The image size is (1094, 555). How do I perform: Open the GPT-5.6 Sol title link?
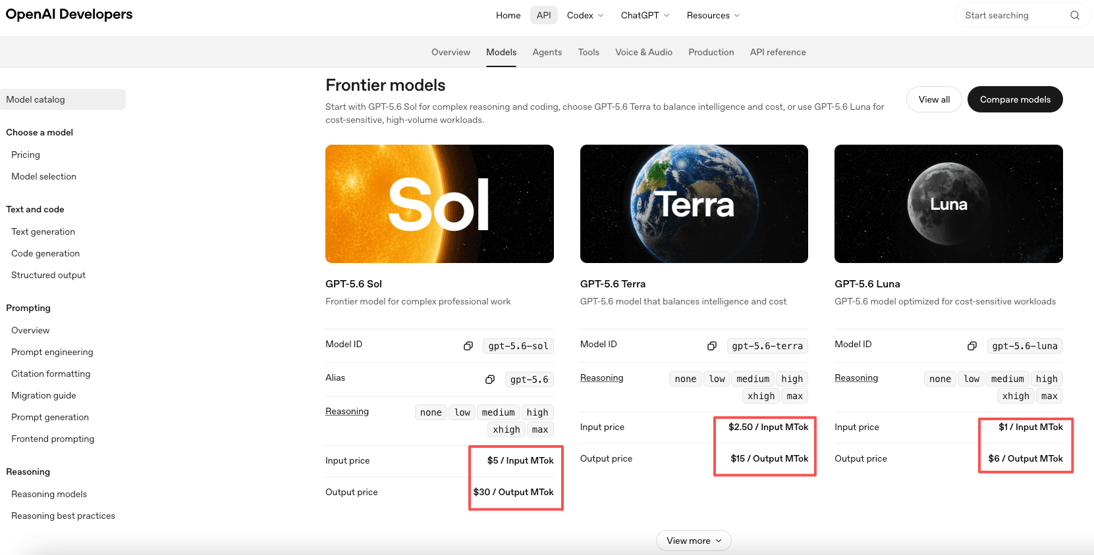pos(354,284)
